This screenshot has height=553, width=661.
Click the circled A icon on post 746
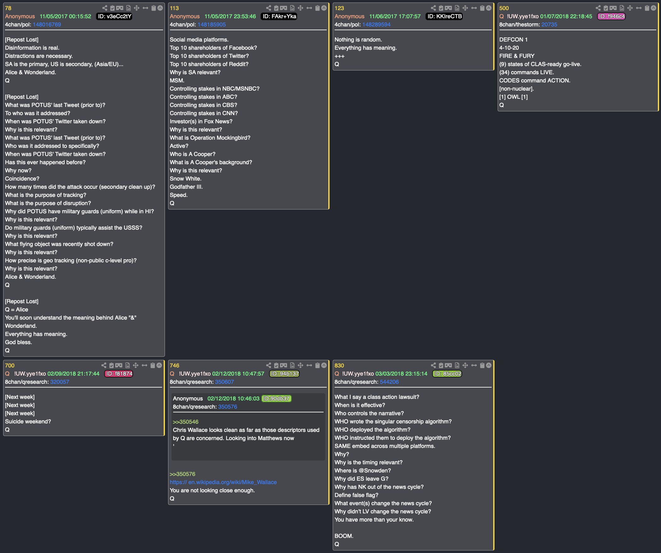(x=324, y=365)
